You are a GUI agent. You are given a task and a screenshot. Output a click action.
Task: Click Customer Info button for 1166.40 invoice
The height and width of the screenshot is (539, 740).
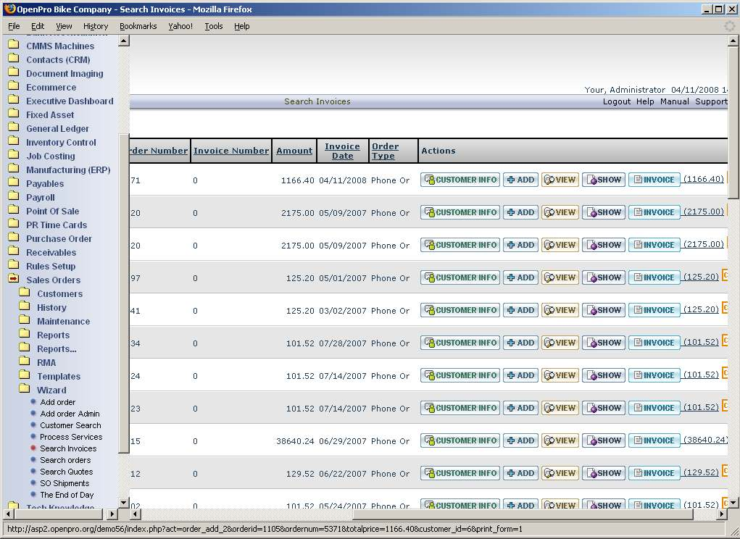click(x=460, y=180)
